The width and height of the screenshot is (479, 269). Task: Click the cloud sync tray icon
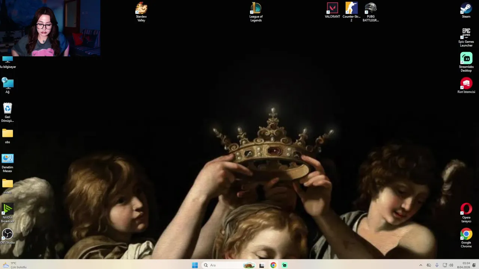click(429, 265)
